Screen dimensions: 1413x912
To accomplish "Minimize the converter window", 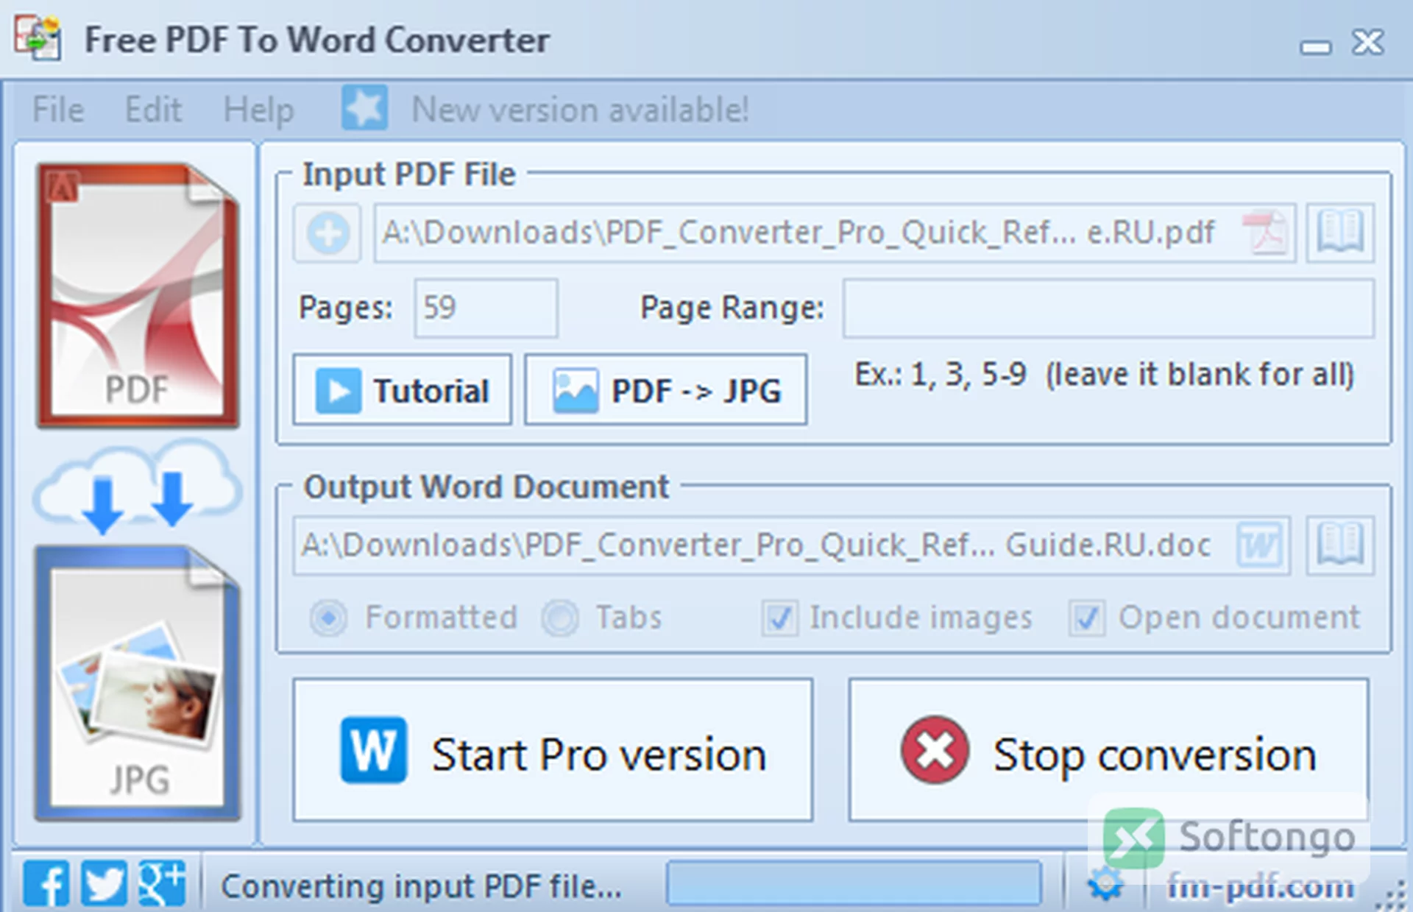I will click(1315, 47).
